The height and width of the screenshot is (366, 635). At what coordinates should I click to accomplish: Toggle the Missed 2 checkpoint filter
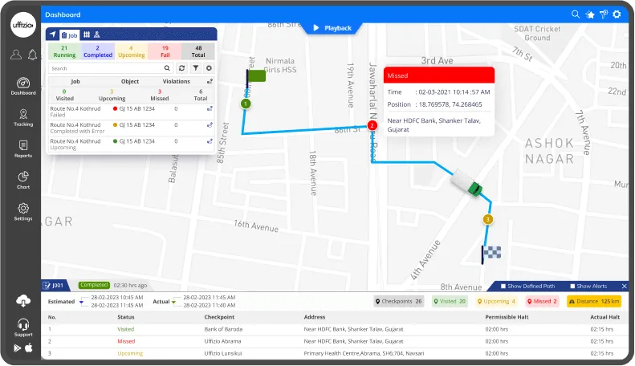click(x=544, y=301)
